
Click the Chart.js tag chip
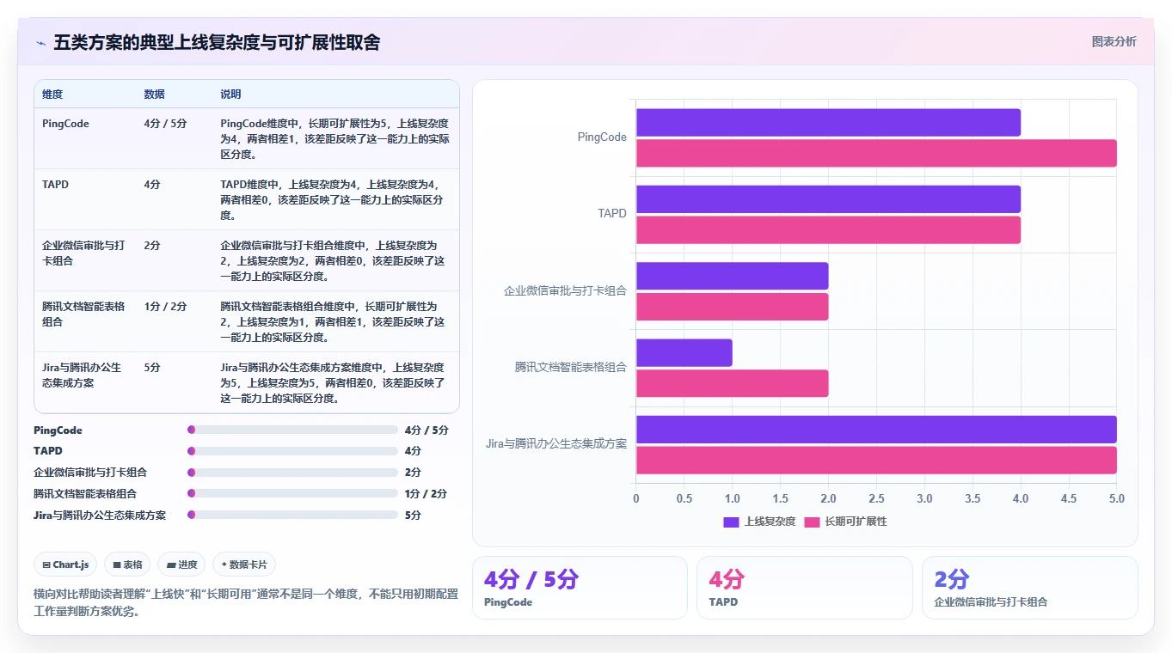click(66, 565)
